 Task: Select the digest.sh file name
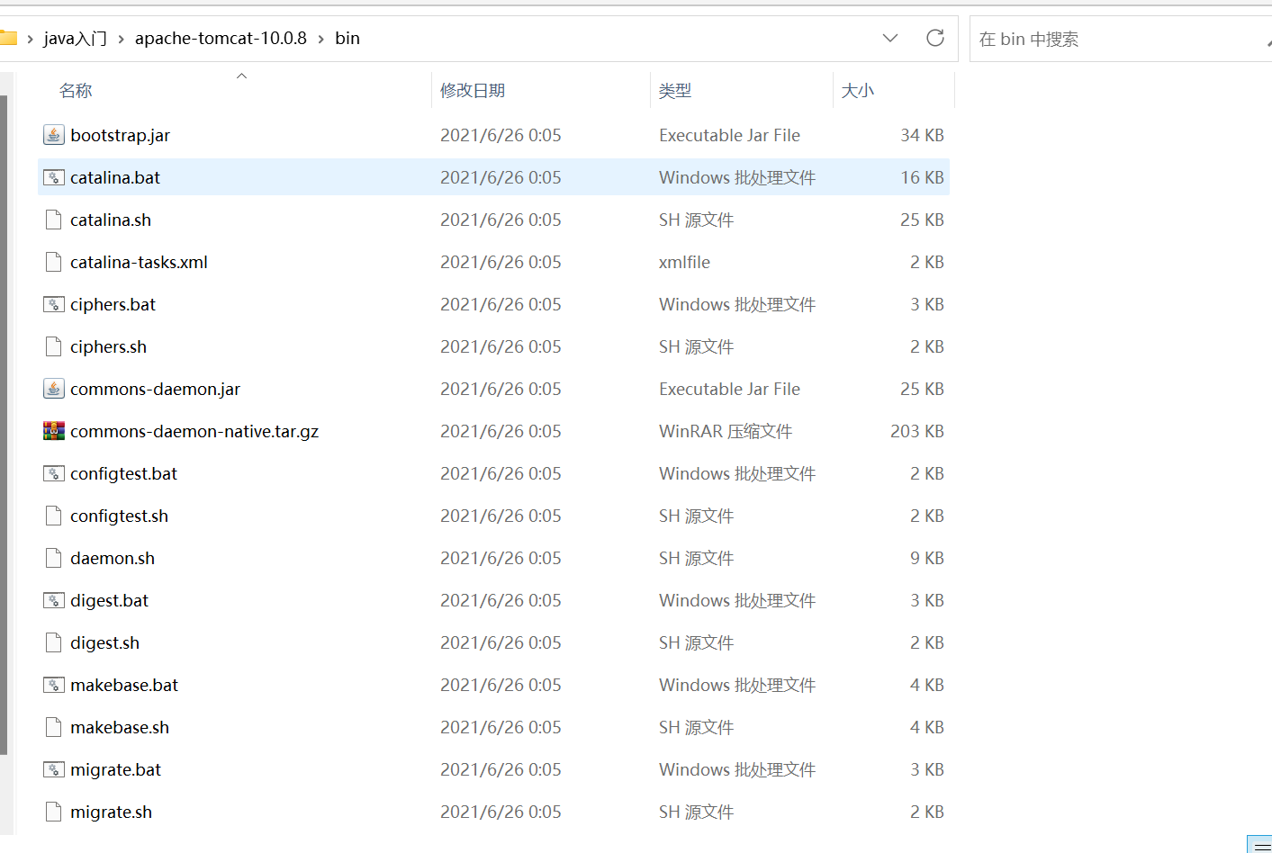[x=104, y=642]
